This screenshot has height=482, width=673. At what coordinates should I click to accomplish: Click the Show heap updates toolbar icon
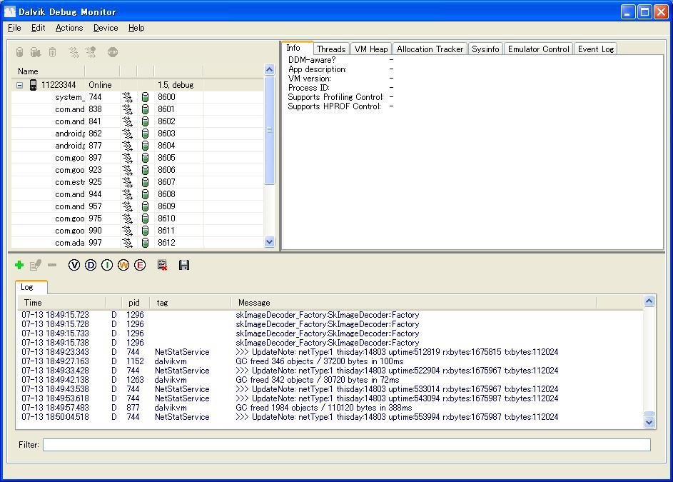(x=20, y=52)
